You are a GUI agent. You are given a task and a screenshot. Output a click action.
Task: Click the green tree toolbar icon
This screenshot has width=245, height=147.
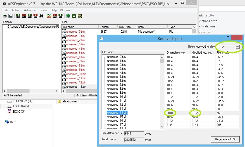tap(68, 16)
